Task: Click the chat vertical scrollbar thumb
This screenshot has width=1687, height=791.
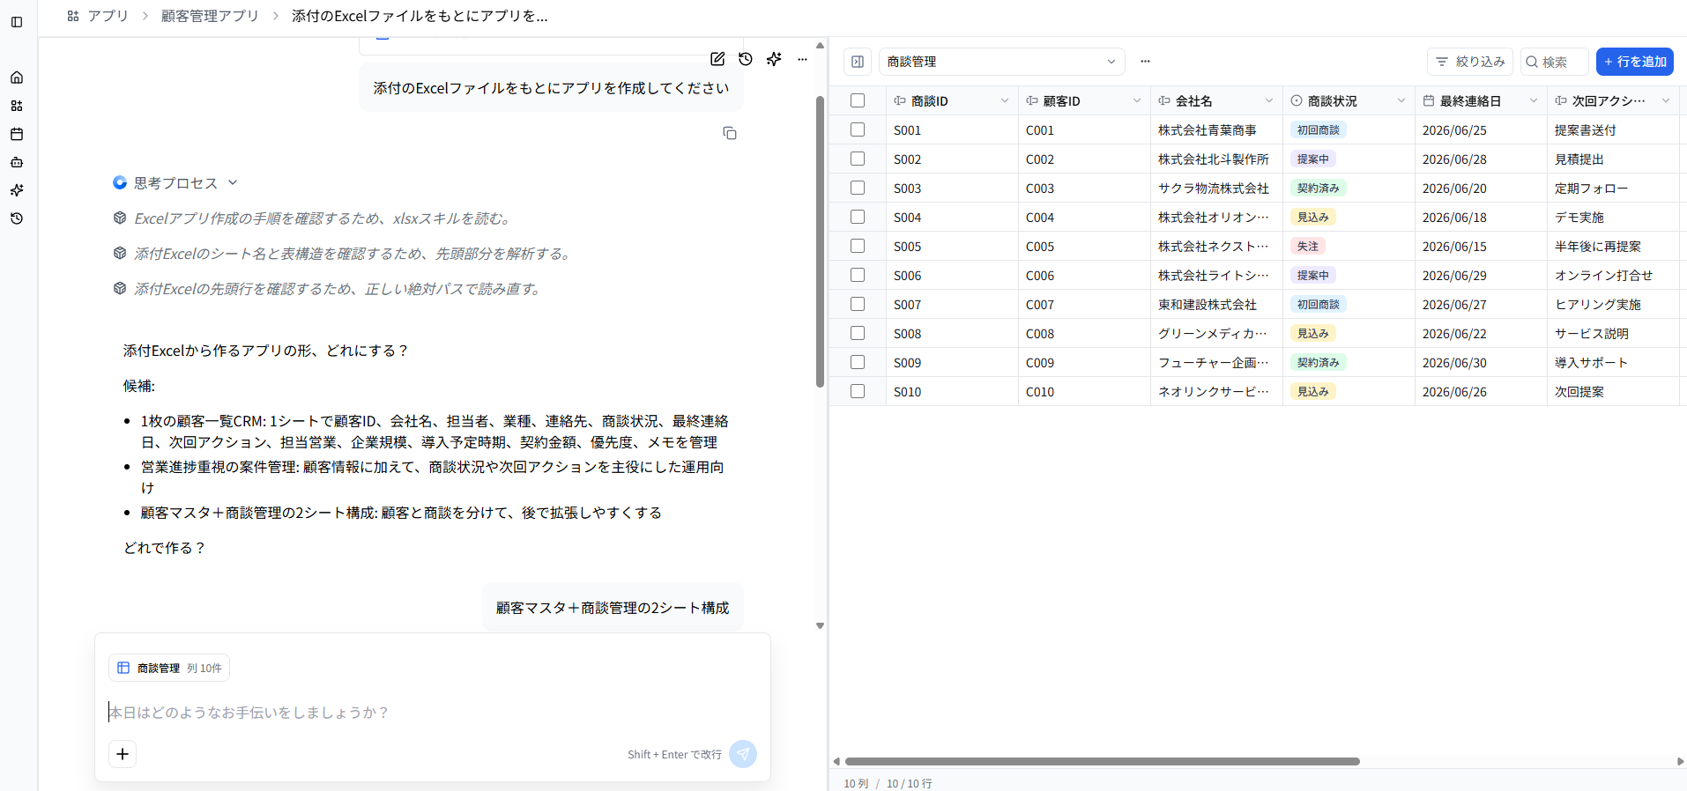Action: (x=820, y=241)
